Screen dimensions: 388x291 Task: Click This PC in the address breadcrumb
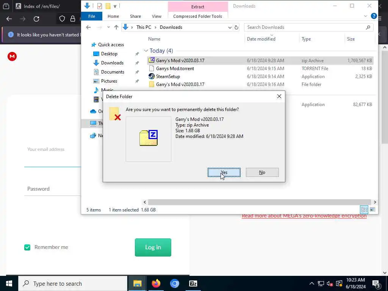[144, 27]
